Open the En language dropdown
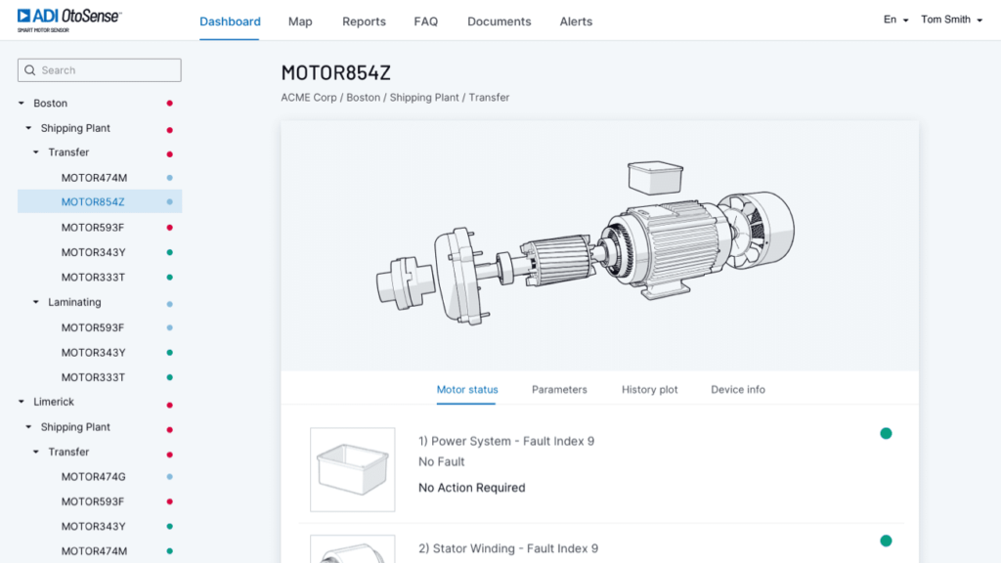 892,19
